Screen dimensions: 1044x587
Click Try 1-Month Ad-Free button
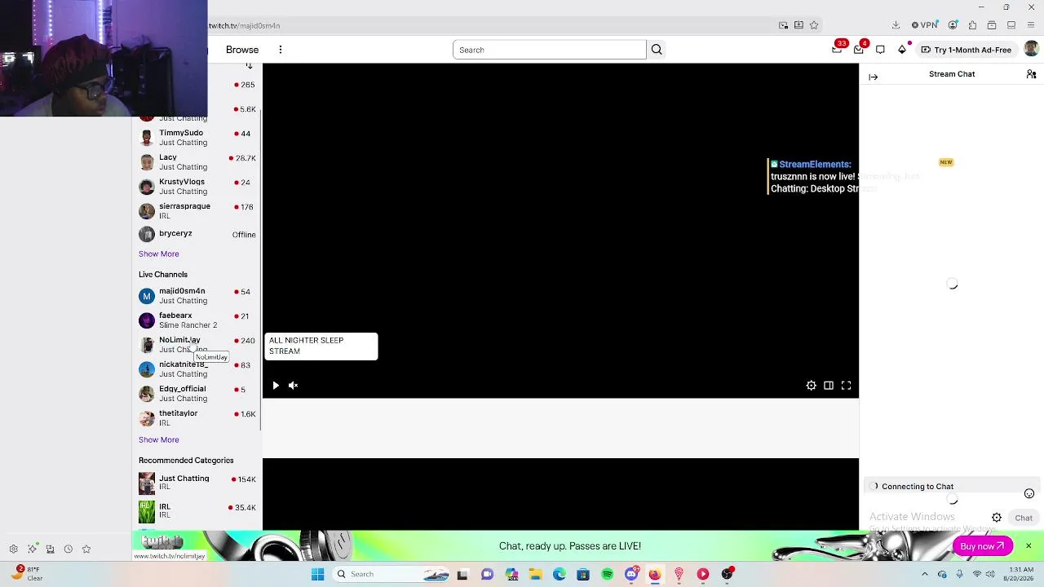[x=967, y=50]
